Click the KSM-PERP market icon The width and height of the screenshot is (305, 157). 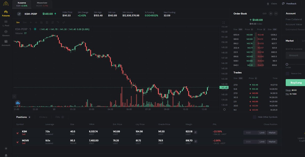click(x=19, y=14)
